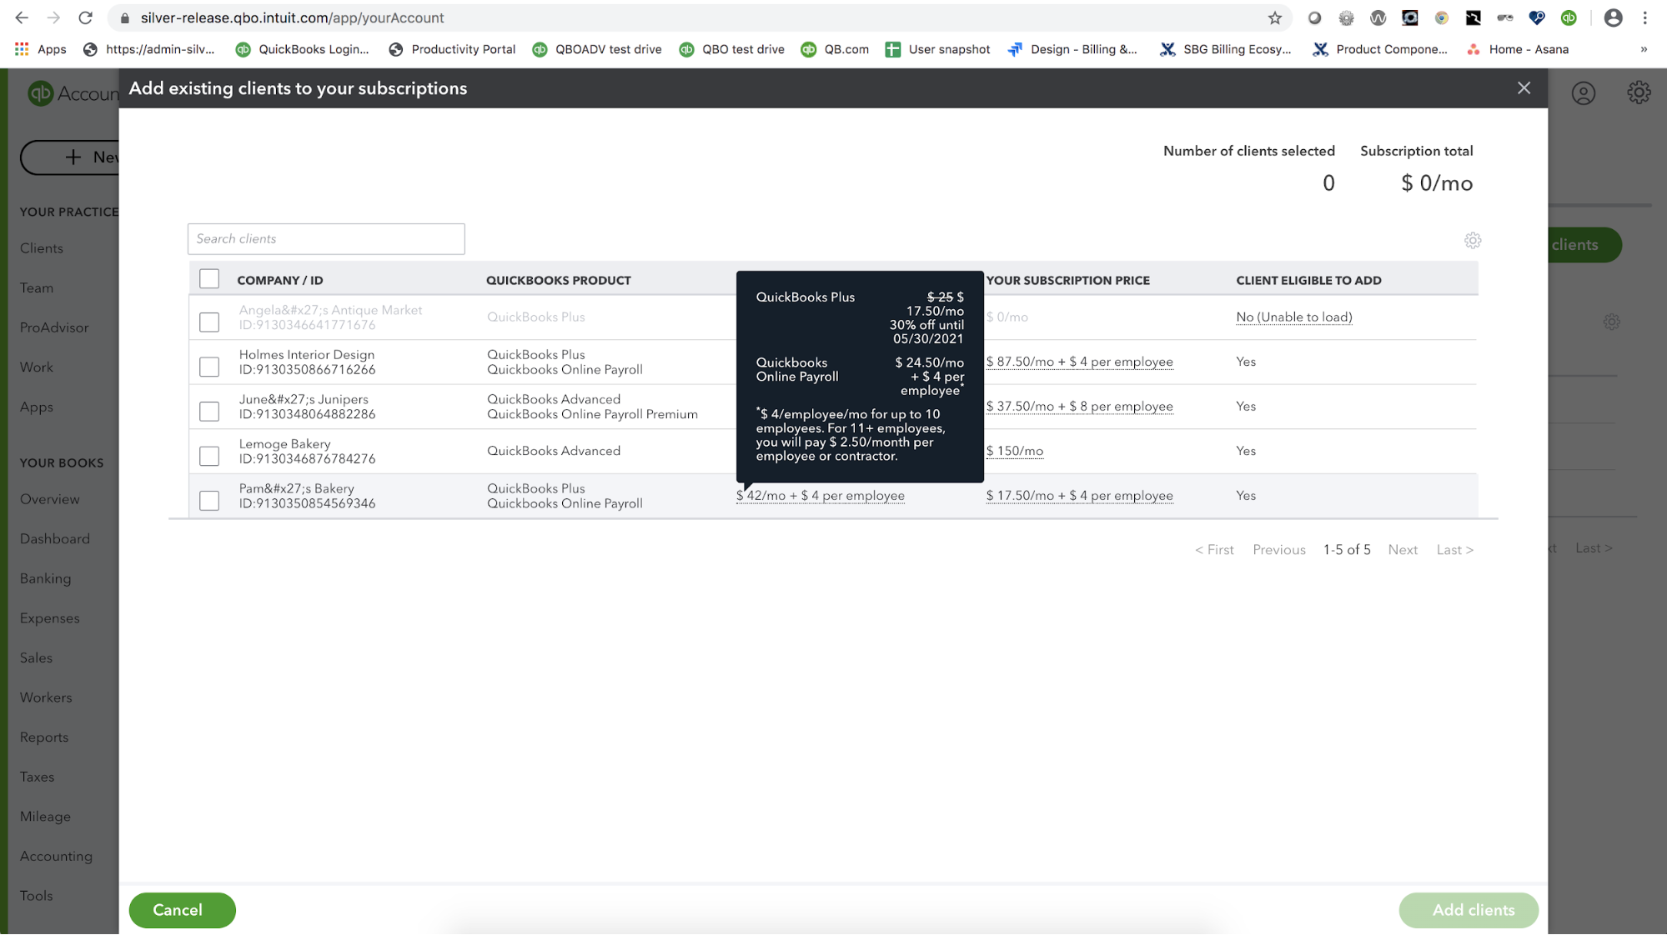The height and width of the screenshot is (935, 1667).
Task: Click the New button in the sidebar
Action: click(x=70, y=157)
